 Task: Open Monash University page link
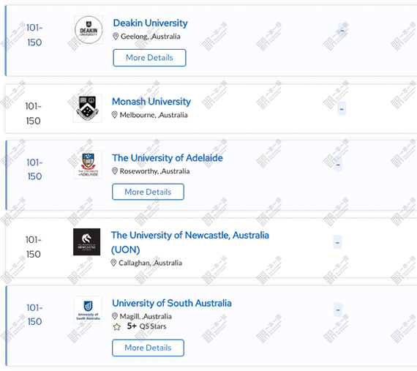[151, 102]
